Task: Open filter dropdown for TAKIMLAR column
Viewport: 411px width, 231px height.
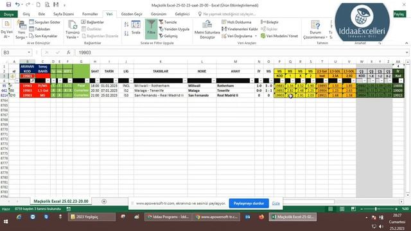Action: coord(185,81)
